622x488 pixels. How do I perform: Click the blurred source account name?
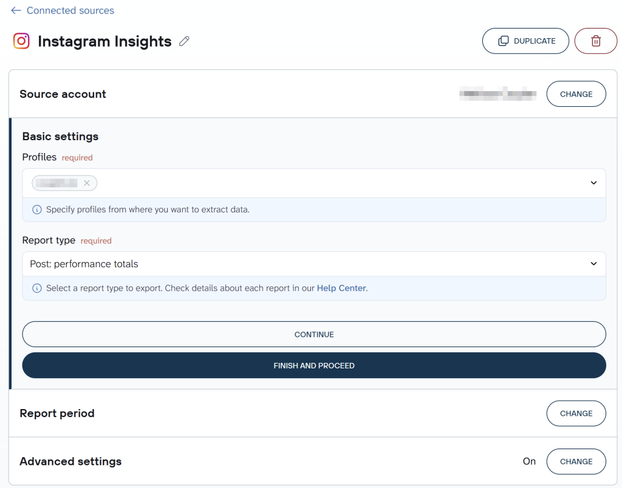(x=498, y=93)
